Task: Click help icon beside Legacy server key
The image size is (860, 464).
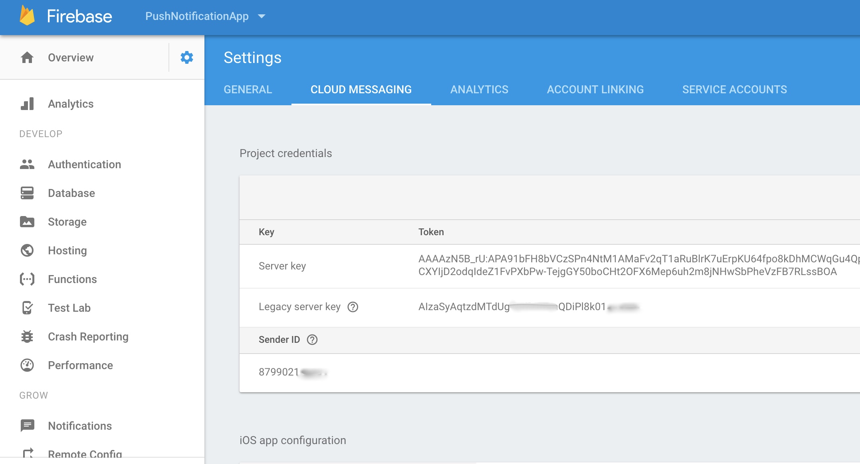Action: click(x=353, y=307)
